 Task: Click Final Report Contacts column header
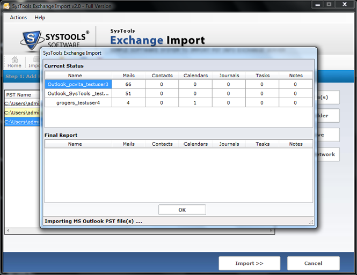point(162,144)
